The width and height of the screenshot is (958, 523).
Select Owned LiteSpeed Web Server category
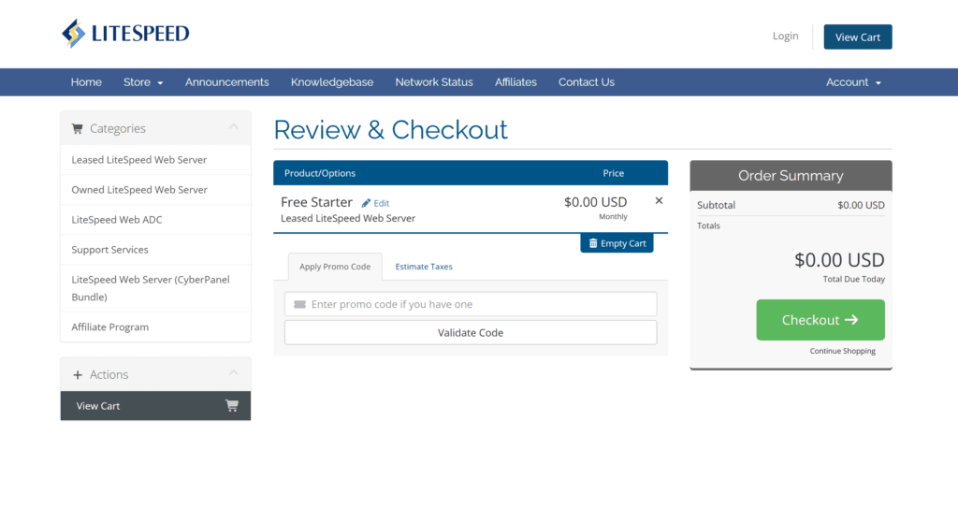coord(155,189)
